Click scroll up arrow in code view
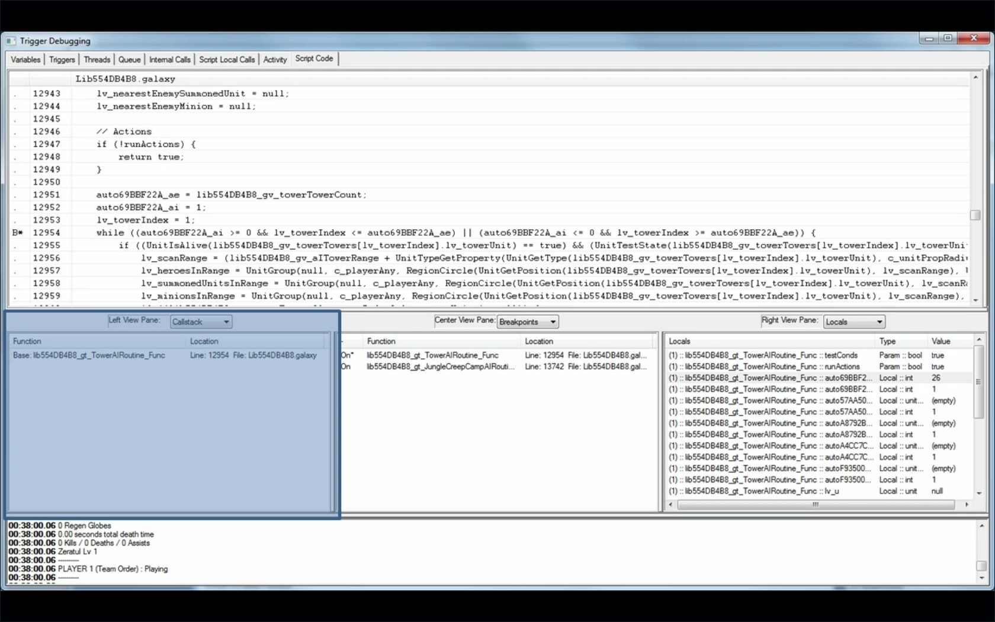Screen dimensions: 995x622 [975, 77]
